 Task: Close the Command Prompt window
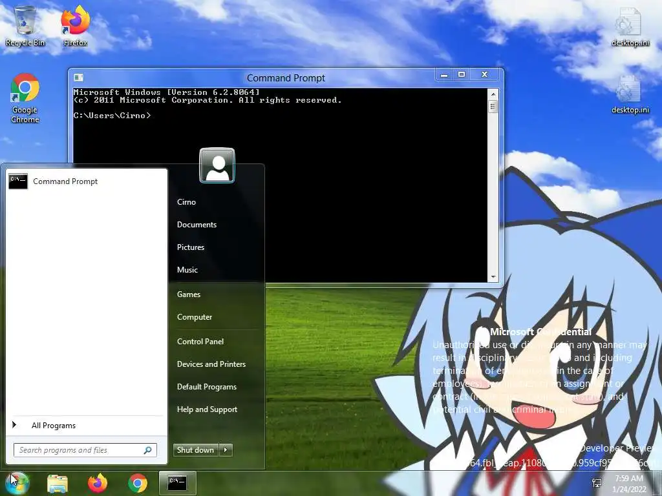click(485, 75)
